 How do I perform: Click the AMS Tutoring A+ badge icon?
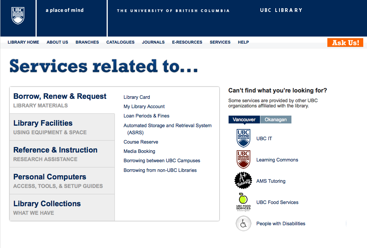tap(244, 180)
